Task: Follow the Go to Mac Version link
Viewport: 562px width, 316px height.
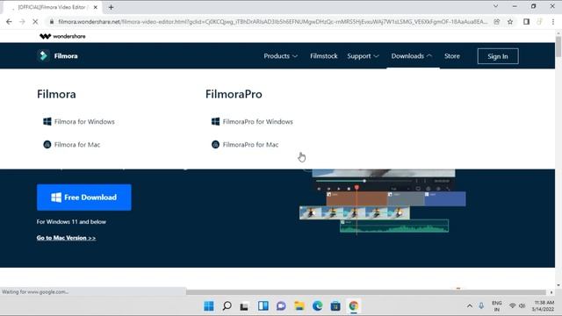Action: 66,238
